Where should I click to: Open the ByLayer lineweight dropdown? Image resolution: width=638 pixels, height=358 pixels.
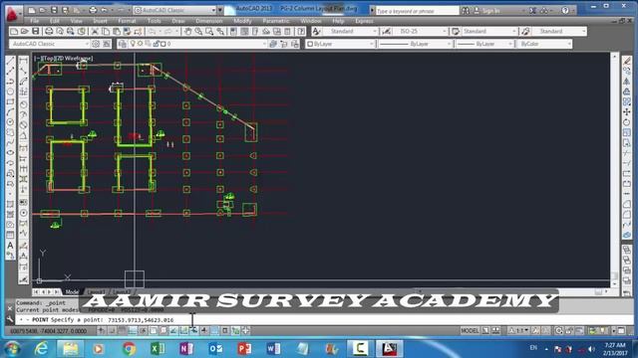click(x=484, y=44)
